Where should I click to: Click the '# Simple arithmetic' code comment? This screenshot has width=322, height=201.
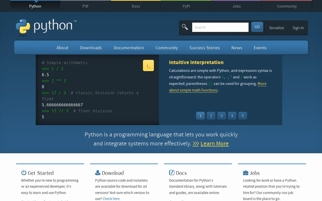[x=65, y=63]
